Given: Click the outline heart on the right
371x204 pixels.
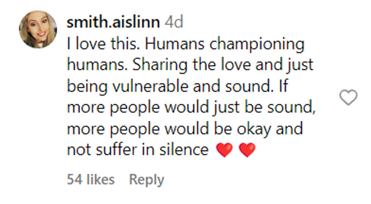Looking at the screenshot, I should pyautogui.click(x=348, y=97).
